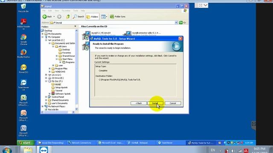Open Mozilla Firefox desktop icon

point(23,54)
